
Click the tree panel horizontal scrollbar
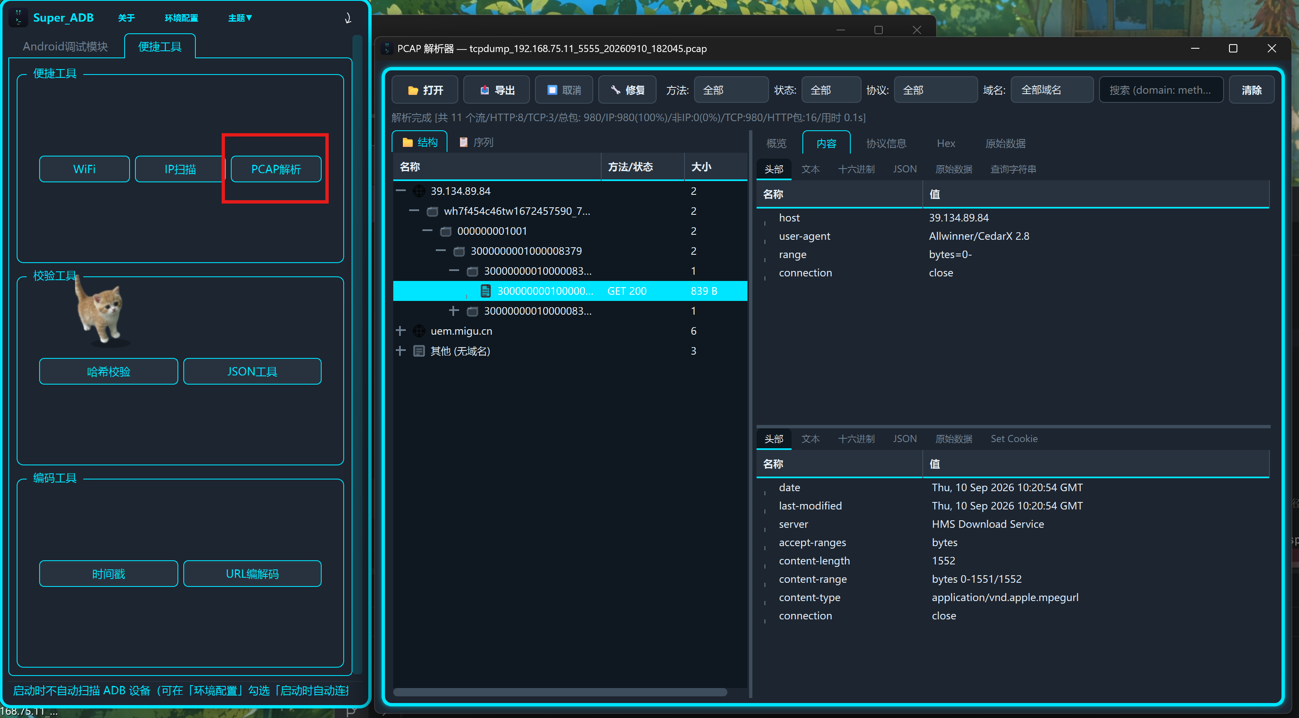560,692
